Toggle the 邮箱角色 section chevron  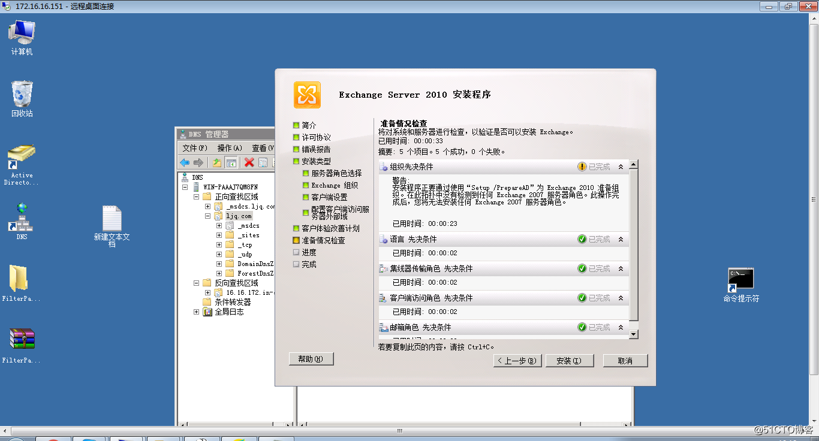tap(621, 328)
